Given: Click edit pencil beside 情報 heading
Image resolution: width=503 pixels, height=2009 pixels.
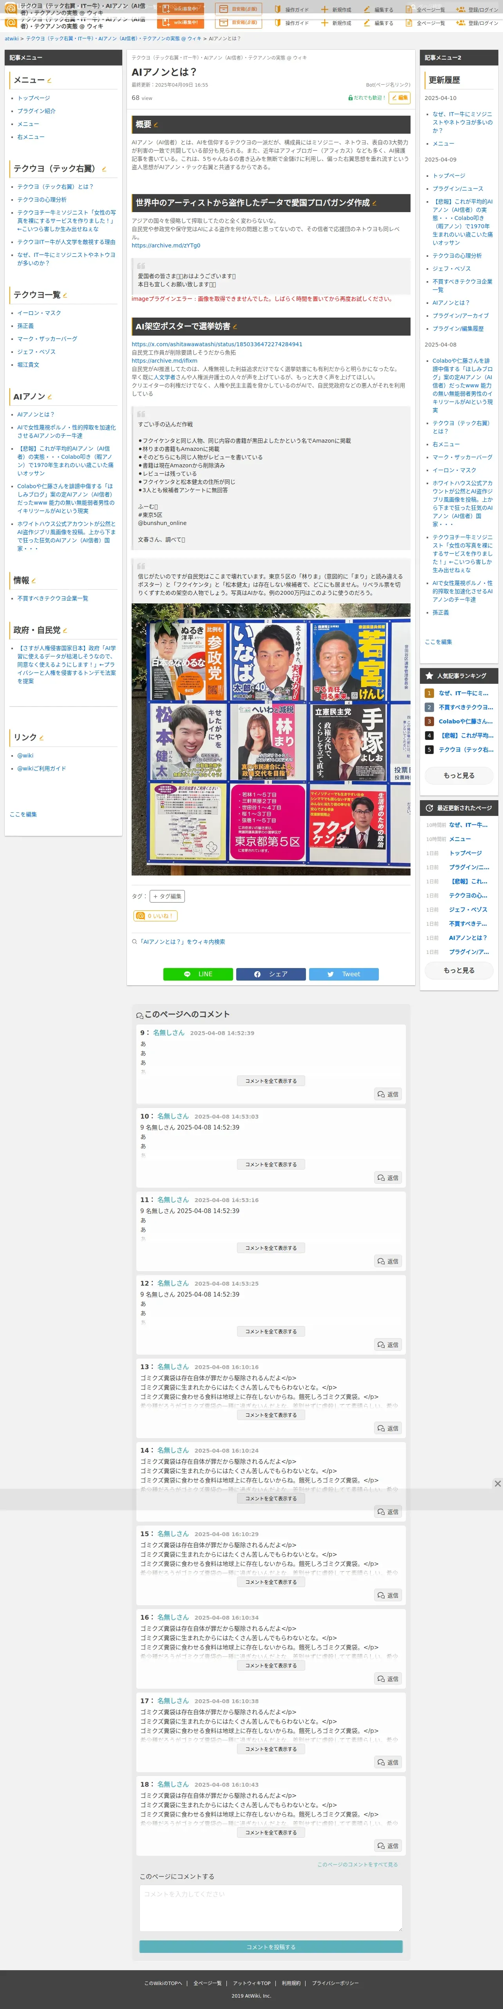Looking at the screenshot, I should [x=33, y=580].
